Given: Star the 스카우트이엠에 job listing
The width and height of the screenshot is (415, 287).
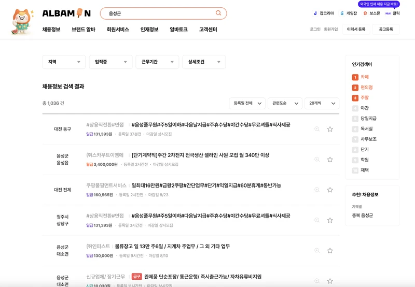Looking at the screenshot, I should [330, 160].
